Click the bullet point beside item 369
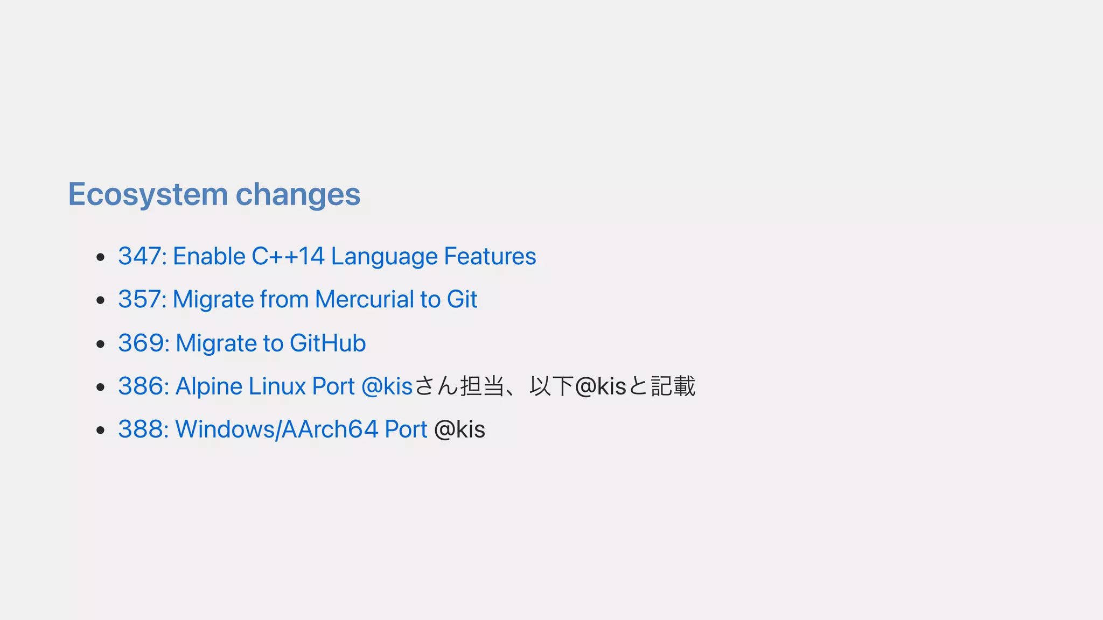1103x620 pixels. (100, 344)
